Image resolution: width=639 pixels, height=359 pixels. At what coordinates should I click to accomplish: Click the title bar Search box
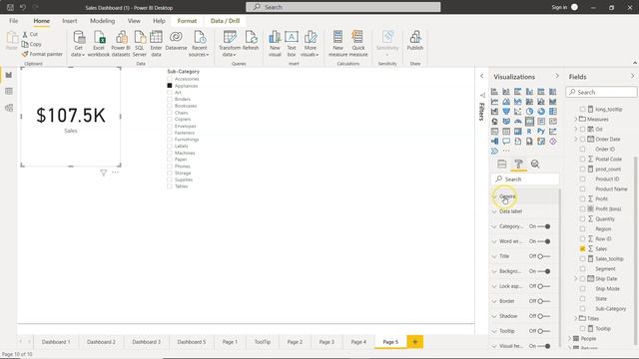343,7
